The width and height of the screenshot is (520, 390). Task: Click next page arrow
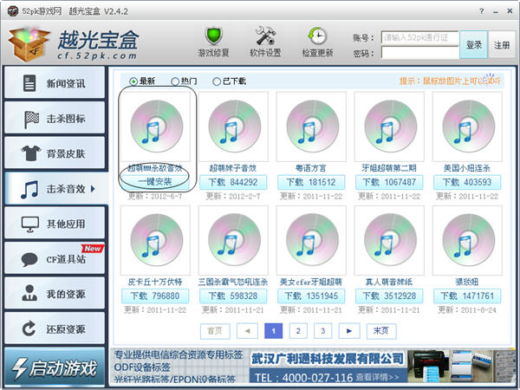coord(349,331)
